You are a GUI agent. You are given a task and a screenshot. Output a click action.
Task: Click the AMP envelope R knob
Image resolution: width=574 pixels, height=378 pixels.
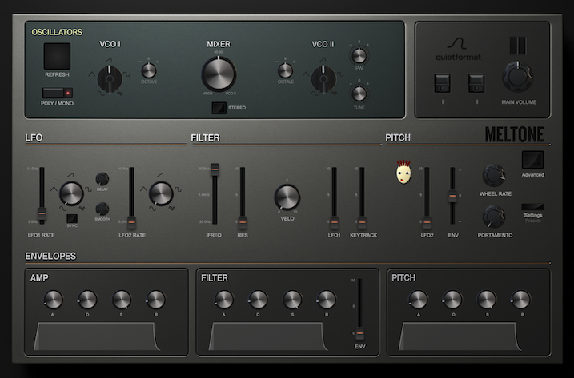pos(156,300)
